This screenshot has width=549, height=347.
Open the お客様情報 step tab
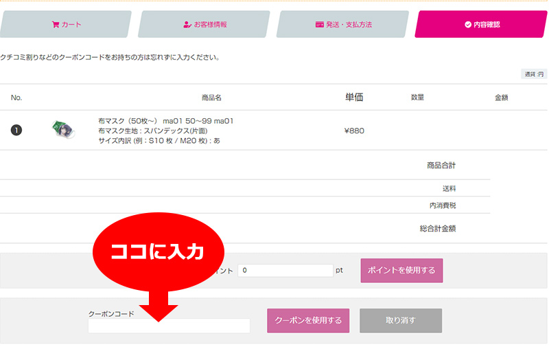(205, 25)
